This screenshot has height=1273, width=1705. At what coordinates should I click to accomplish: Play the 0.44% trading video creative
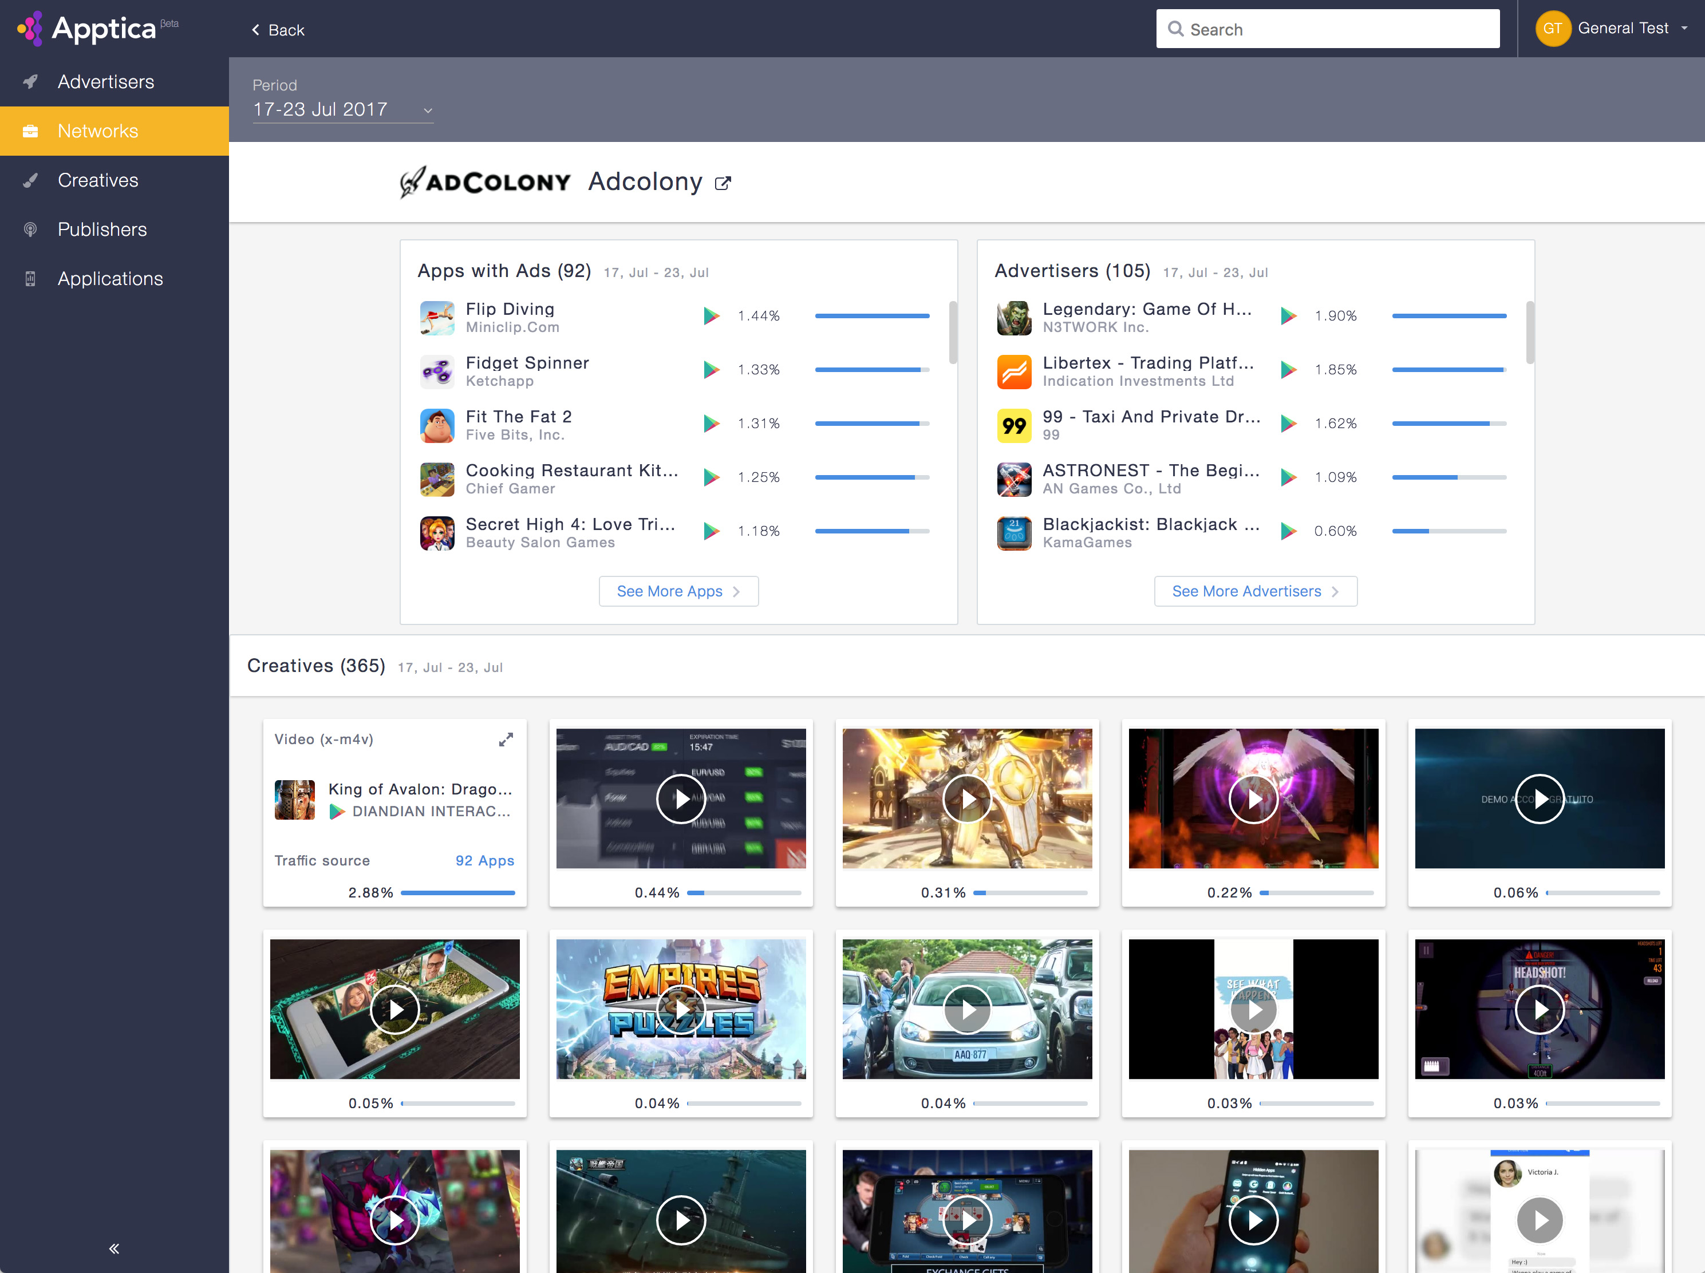tap(681, 799)
